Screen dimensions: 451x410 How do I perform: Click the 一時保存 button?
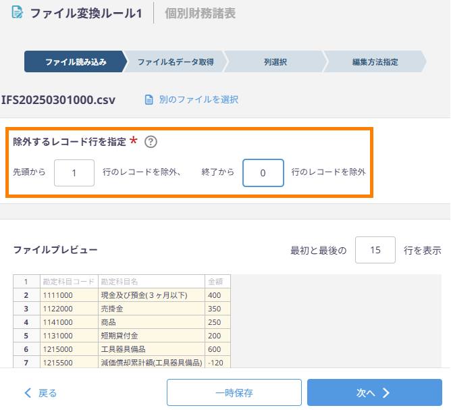234,392
